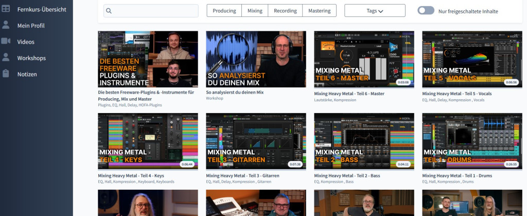527x216 pixels.
Task: Click the Workshops person icon in the sidebar
Action: (6, 58)
